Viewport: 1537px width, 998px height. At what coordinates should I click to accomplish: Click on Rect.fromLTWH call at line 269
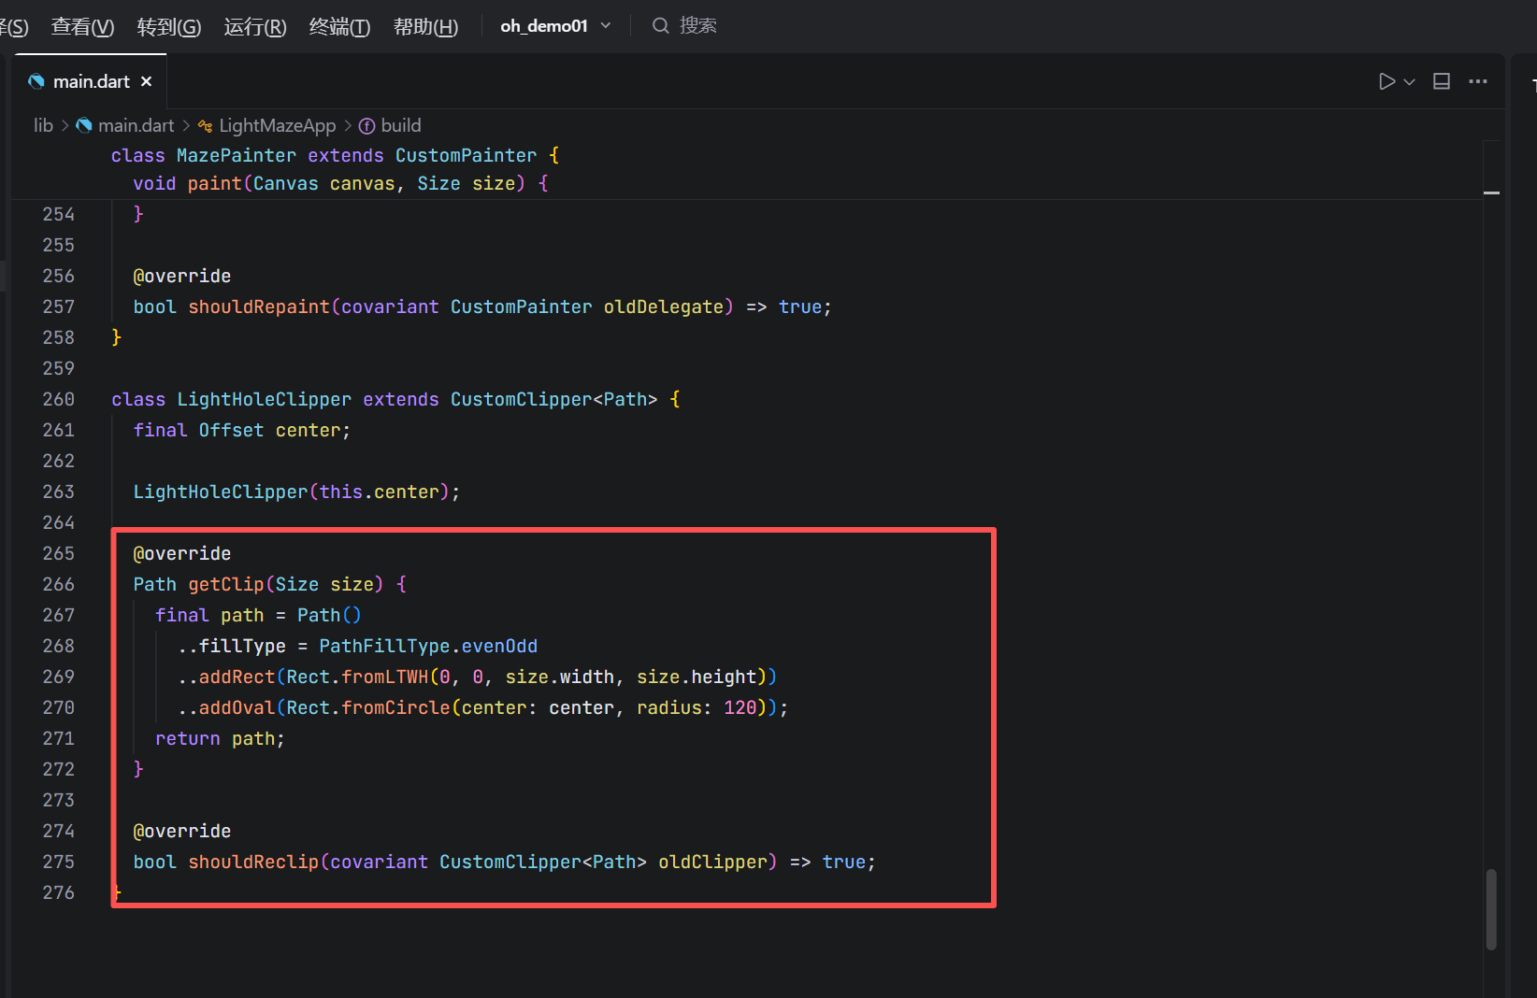click(x=357, y=677)
